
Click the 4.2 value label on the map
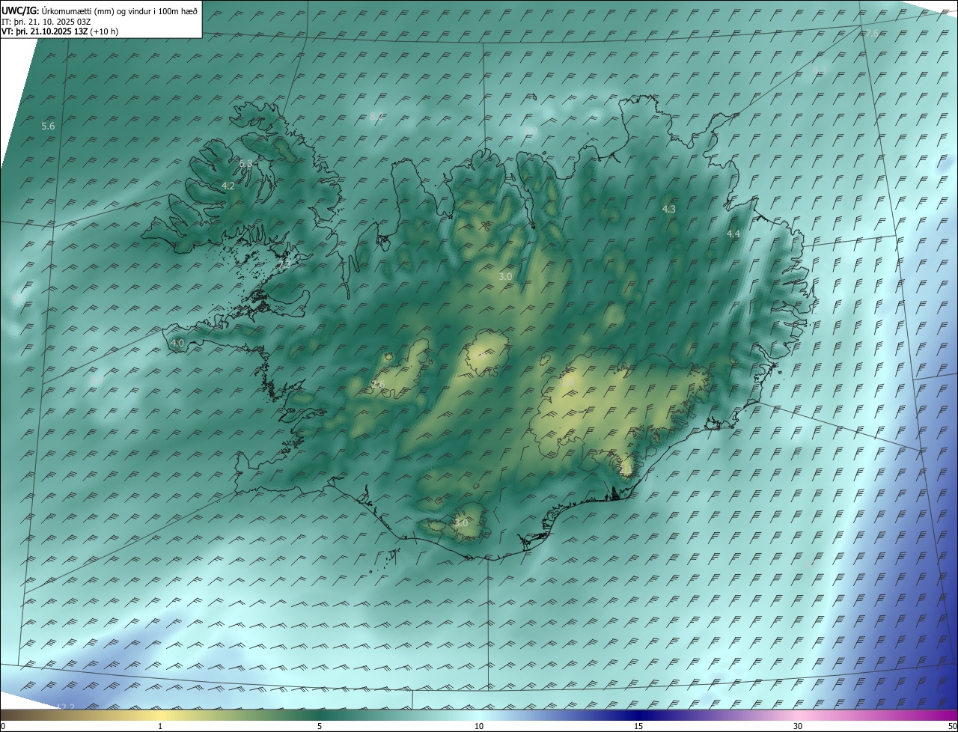pyautogui.click(x=228, y=186)
